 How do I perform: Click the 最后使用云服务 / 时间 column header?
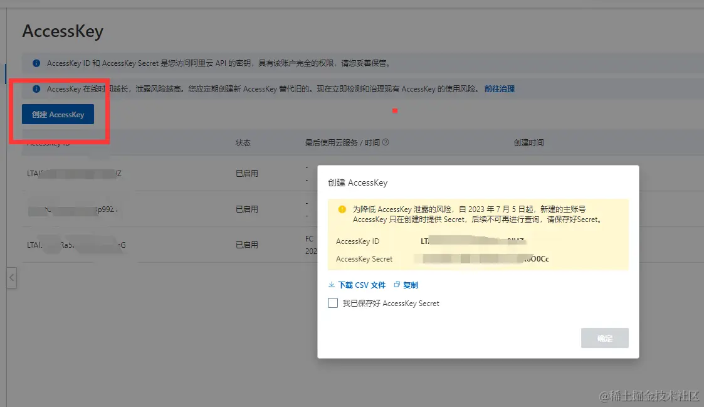click(x=342, y=143)
